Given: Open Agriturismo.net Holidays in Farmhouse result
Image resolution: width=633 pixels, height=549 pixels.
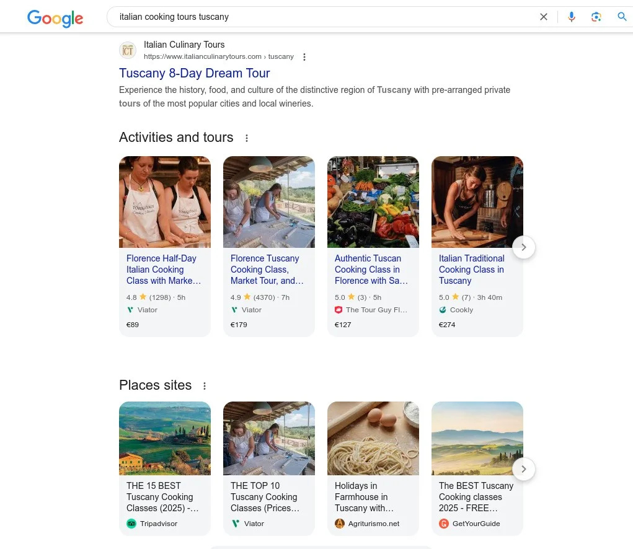Looking at the screenshot, I should pos(373,496).
